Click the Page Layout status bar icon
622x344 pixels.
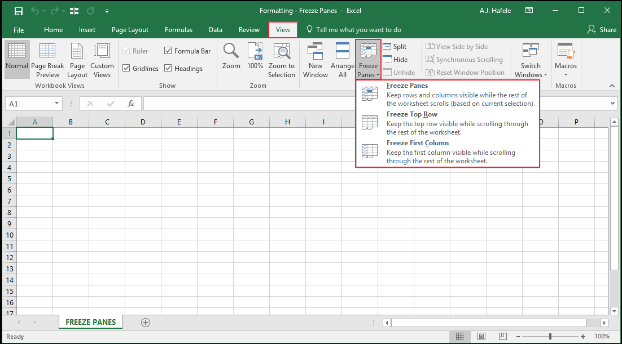pos(481,337)
